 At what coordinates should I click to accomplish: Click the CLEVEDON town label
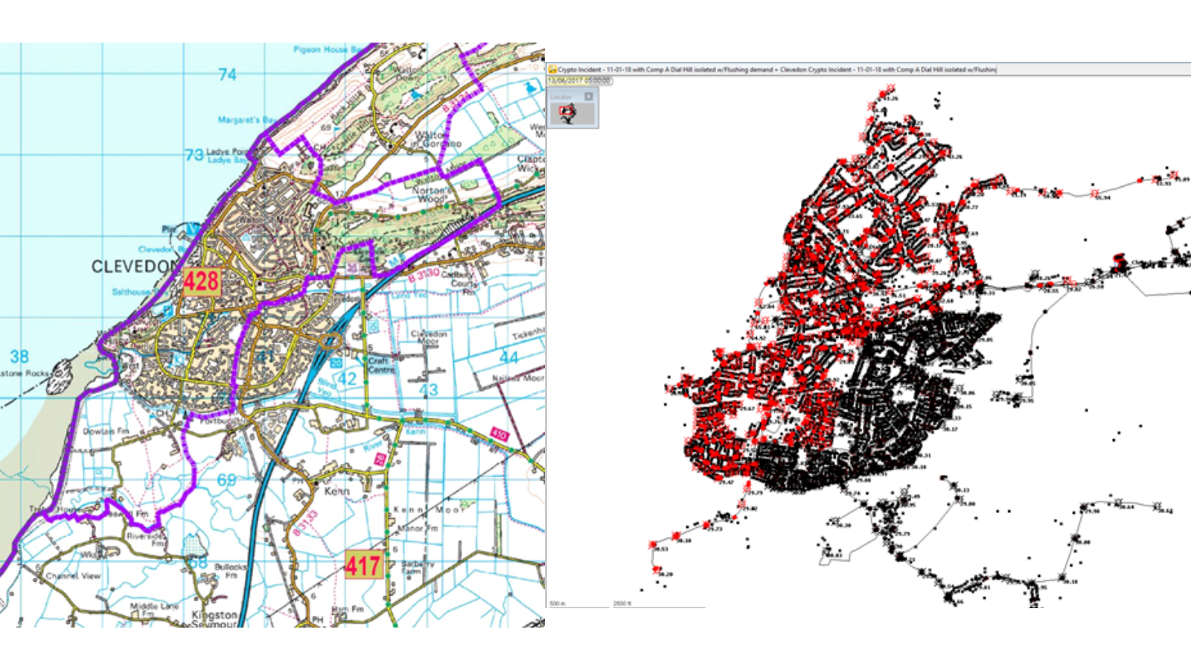point(134,267)
